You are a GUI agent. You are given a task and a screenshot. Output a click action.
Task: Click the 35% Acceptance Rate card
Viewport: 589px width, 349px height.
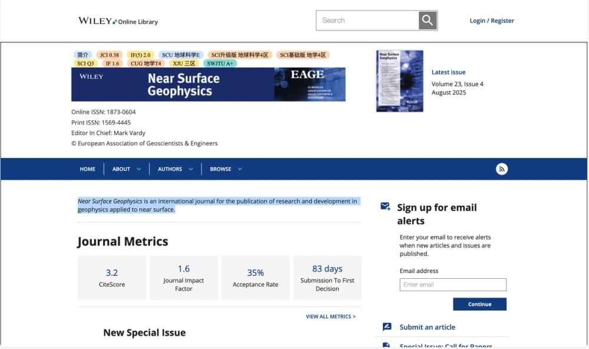[x=256, y=278]
